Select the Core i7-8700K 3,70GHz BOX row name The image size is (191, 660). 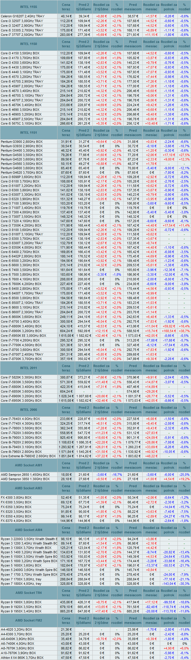click(21, 359)
